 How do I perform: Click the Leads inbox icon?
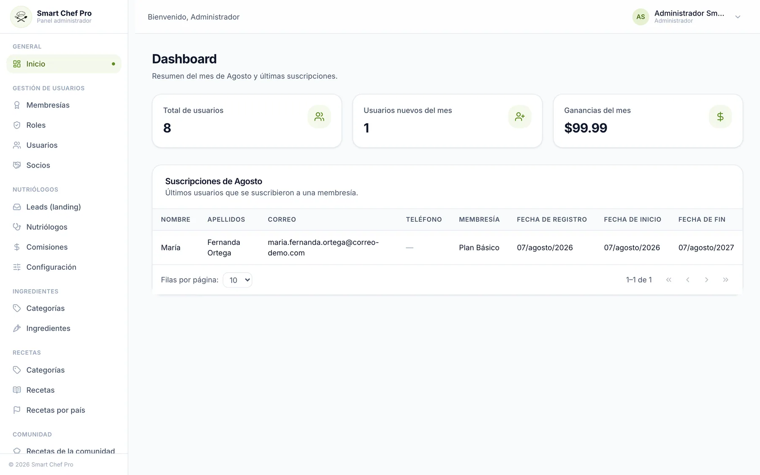click(17, 207)
